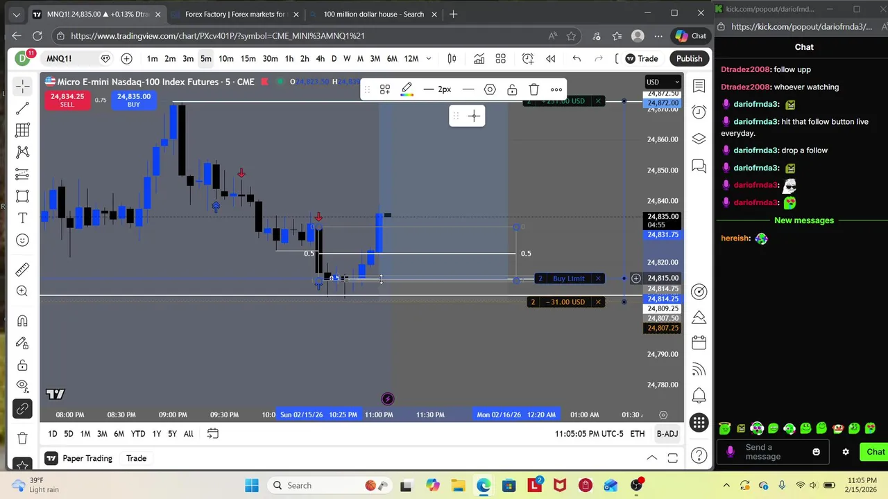Expand the trading panel chevron up
The height and width of the screenshot is (499, 888).
pos(652,458)
